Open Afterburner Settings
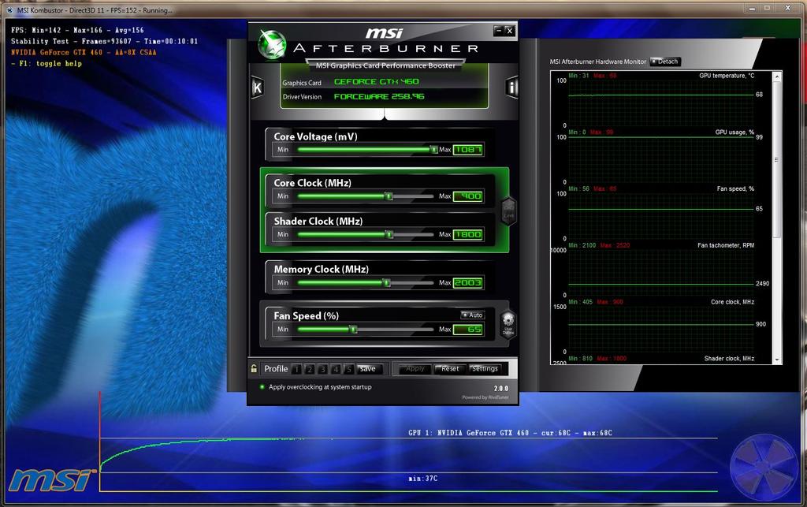 [x=485, y=368]
